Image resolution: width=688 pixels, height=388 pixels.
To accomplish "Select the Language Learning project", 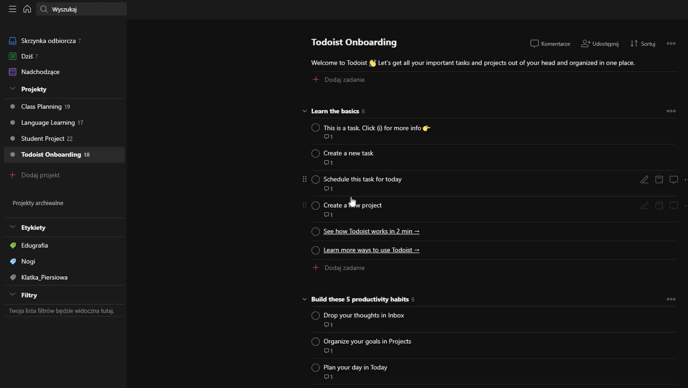I will tap(48, 123).
